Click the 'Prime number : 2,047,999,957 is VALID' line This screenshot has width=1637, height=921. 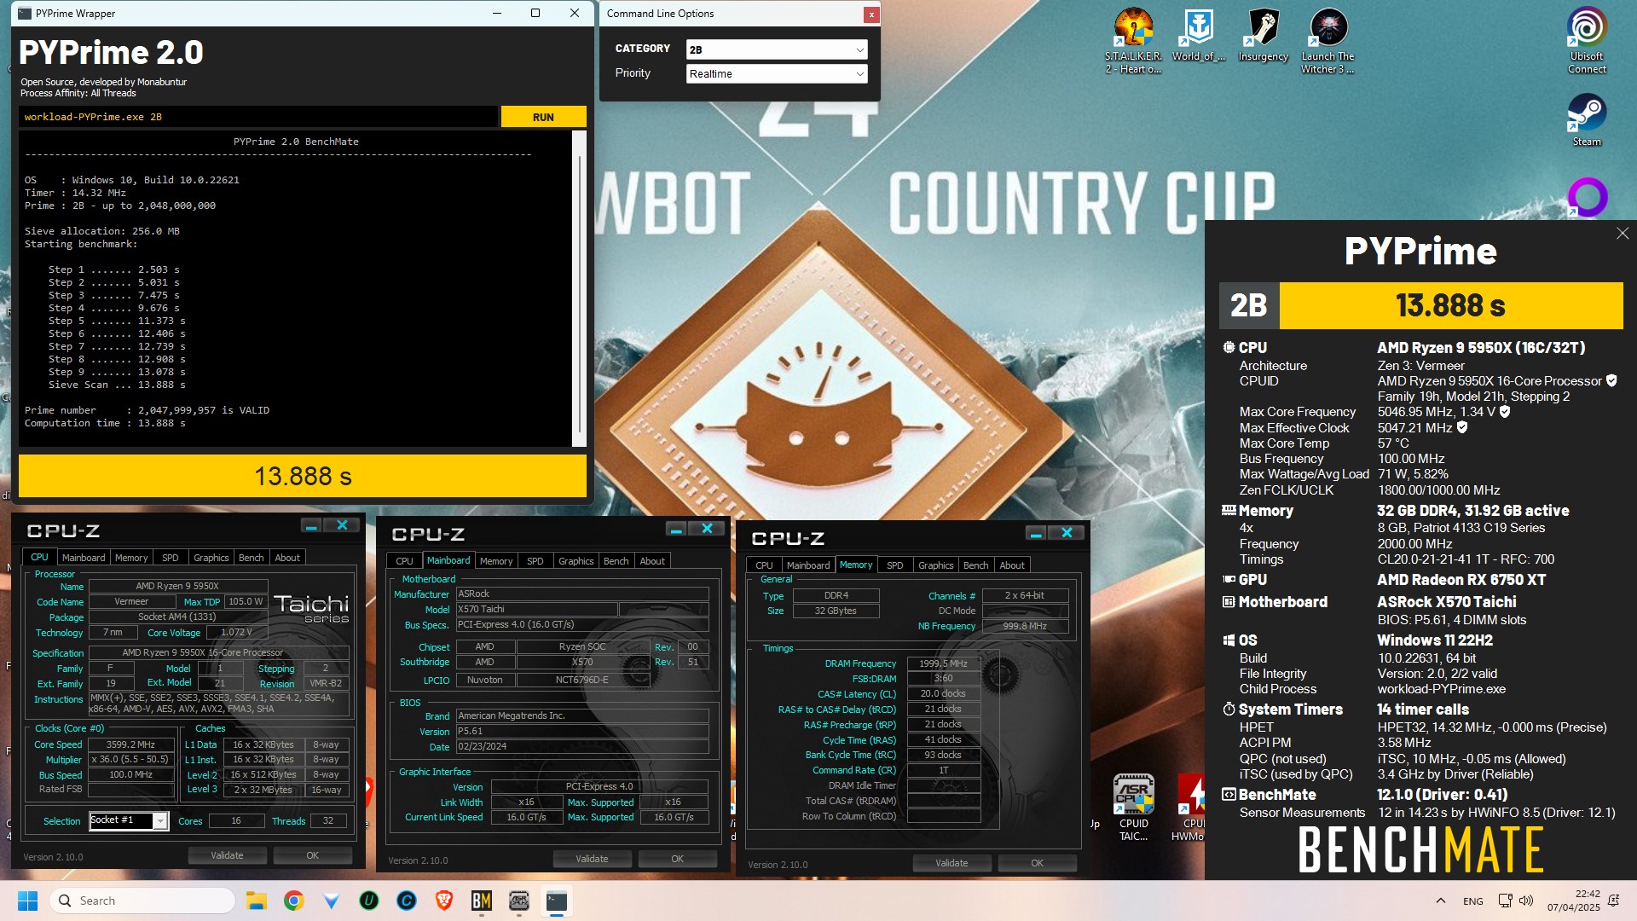[x=147, y=410]
